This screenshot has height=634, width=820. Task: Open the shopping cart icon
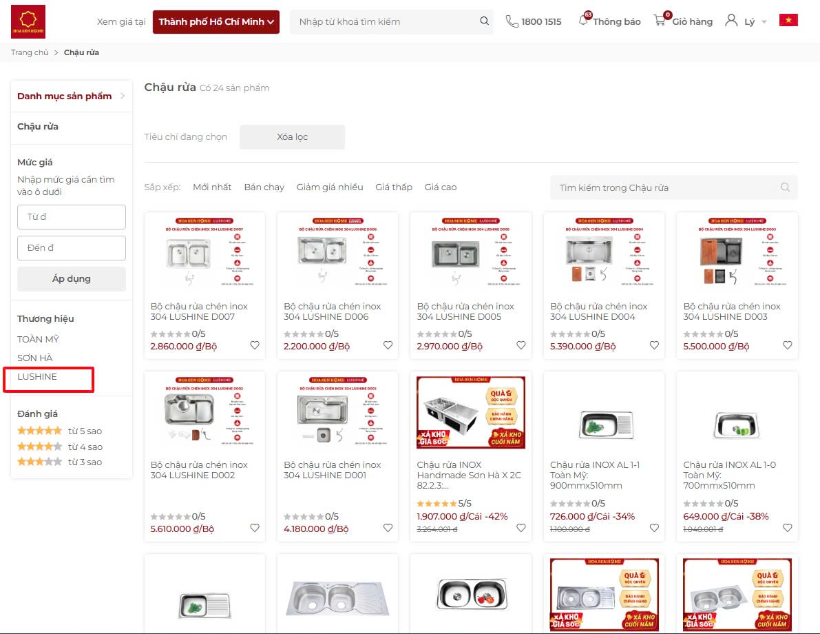point(660,21)
